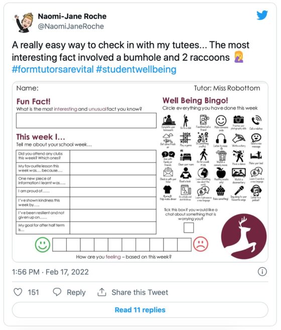
Task: Click the cupcake bake something icon
Action: (220, 191)
